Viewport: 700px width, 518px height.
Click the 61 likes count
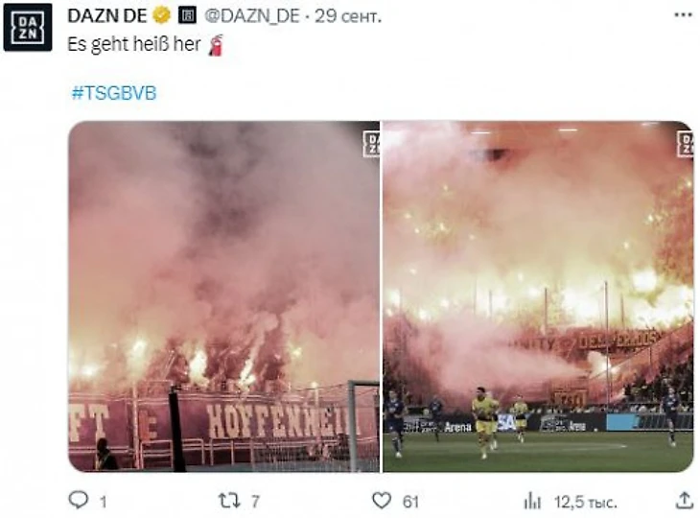[x=410, y=502]
